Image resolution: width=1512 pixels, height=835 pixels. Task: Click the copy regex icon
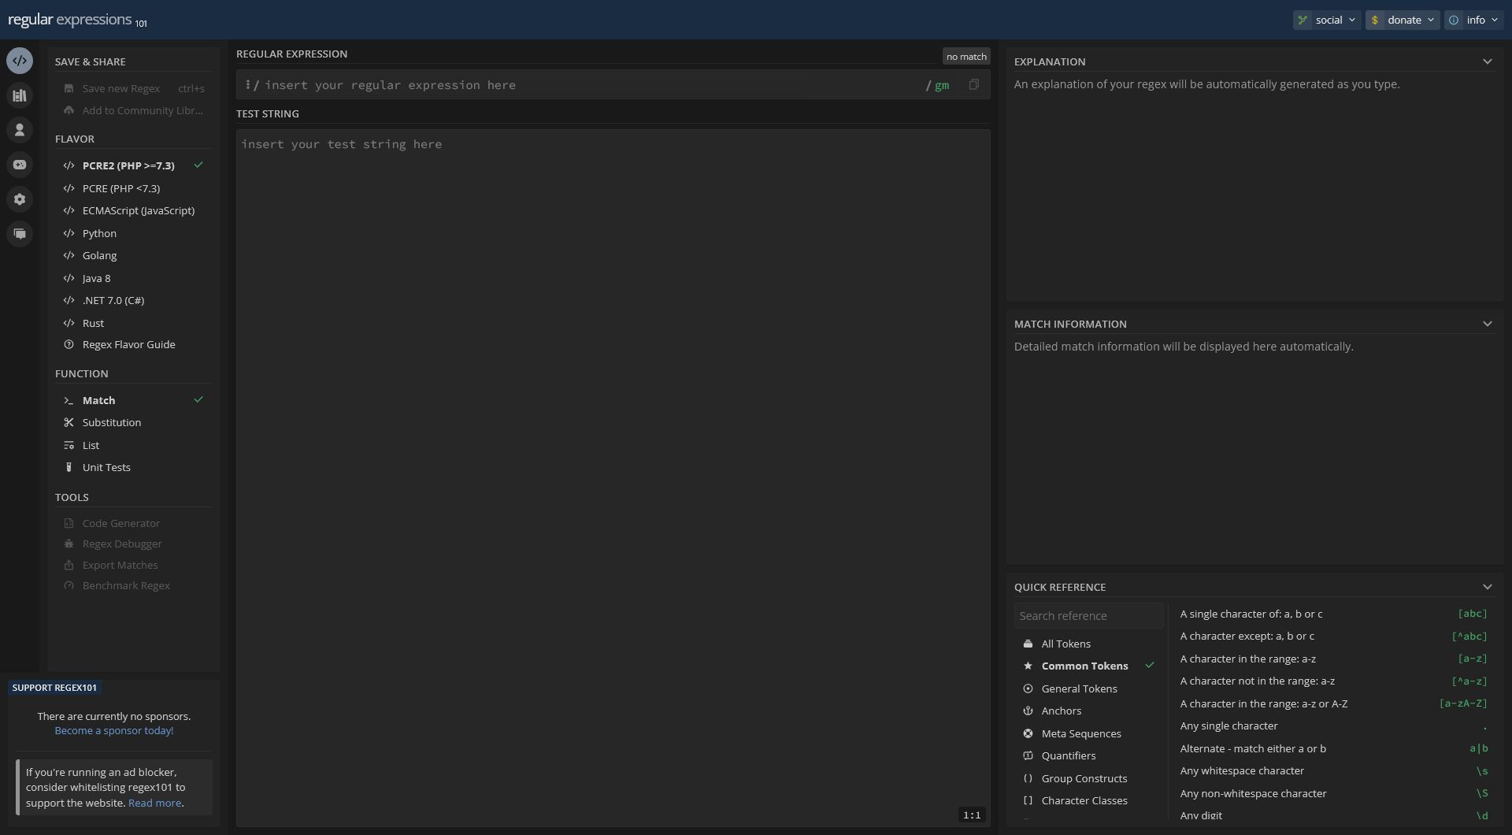coord(973,85)
